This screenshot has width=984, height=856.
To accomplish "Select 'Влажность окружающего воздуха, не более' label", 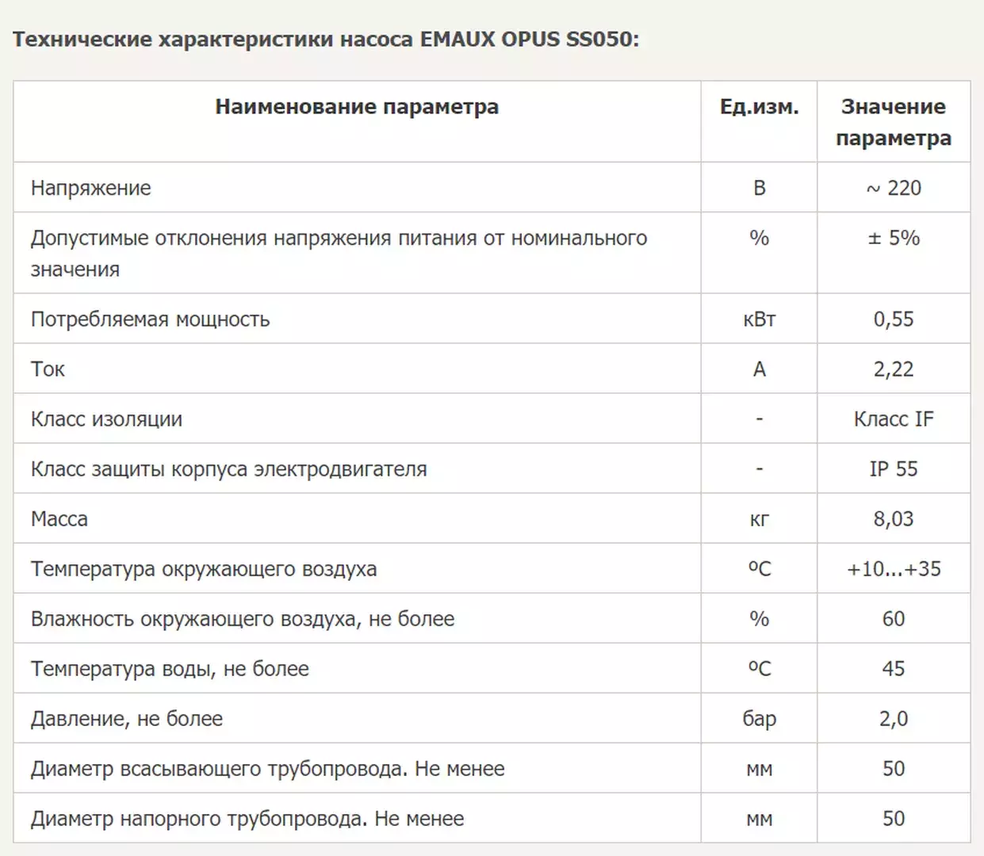I will (x=243, y=619).
